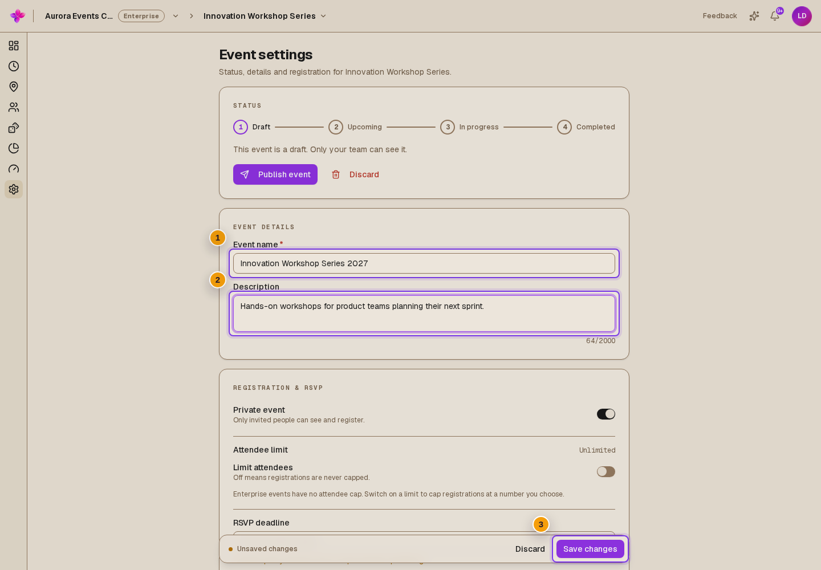Viewport: 821px width, 570px height.
Task: Open notifications bell
Action: click(775, 16)
